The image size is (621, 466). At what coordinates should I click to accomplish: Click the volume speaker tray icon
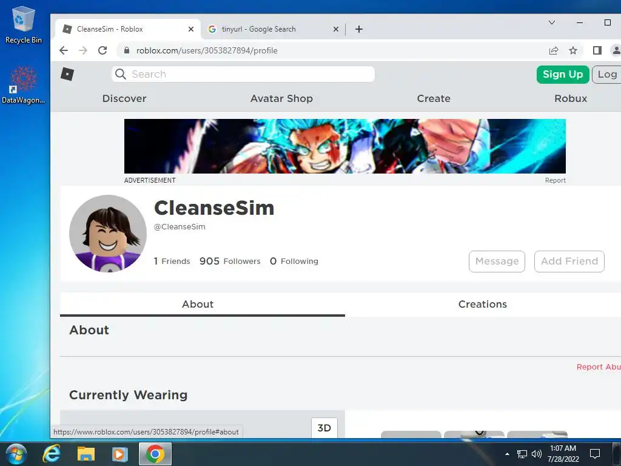[x=537, y=454]
